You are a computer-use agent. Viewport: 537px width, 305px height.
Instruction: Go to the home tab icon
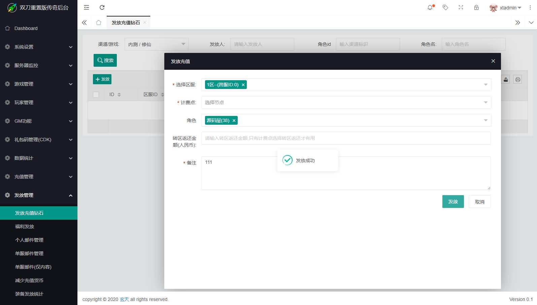tap(99, 23)
